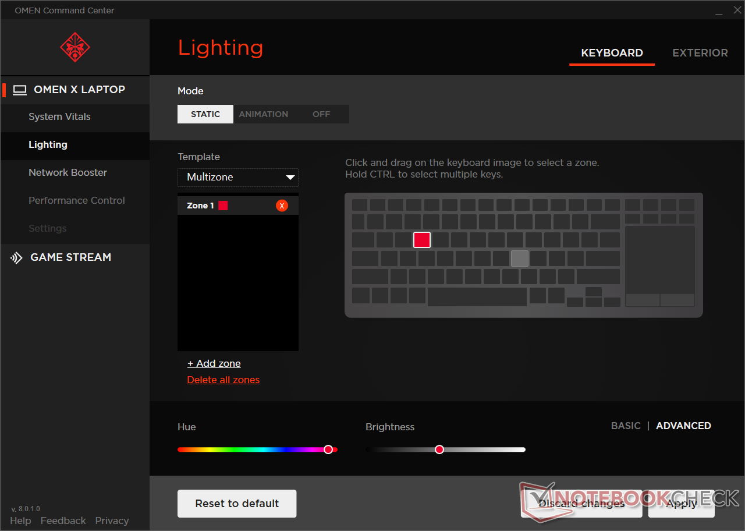Click the laptop icon beside OMEN X LAPTOP
The width and height of the screenshot is (745, 531).
point(20,90)
